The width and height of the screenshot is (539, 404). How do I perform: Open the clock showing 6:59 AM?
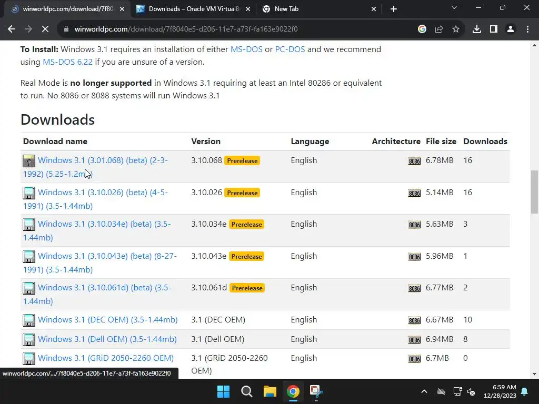tap(500, 391)
